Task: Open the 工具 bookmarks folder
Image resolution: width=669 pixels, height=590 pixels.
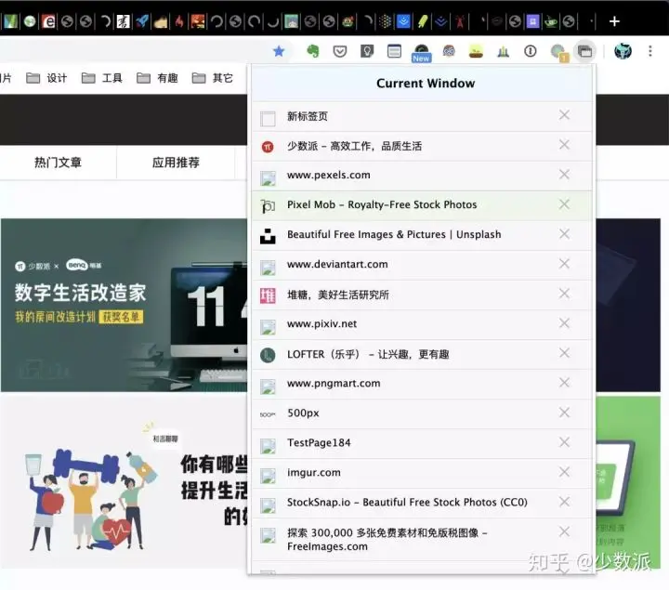Action: (x=101, y=78)
